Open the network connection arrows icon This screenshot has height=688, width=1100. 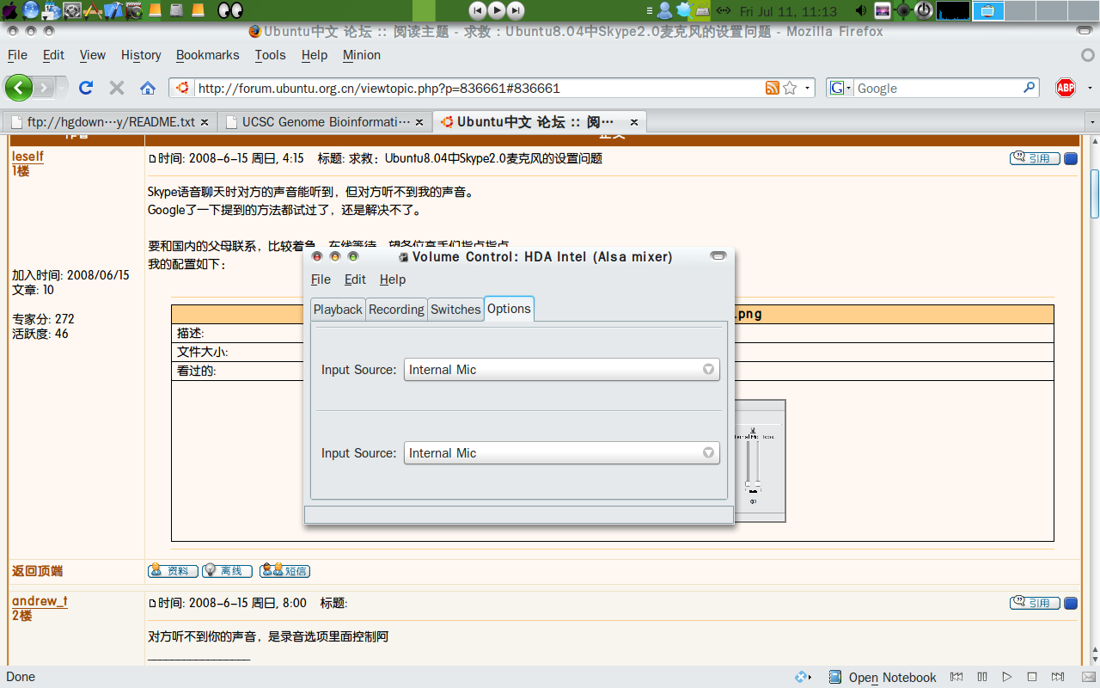click(724, 10)
